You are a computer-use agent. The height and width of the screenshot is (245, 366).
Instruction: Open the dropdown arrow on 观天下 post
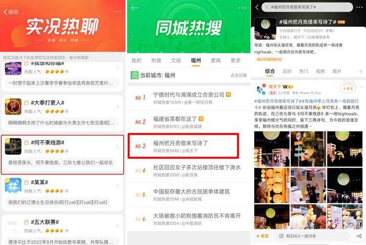tap(361, 87)
